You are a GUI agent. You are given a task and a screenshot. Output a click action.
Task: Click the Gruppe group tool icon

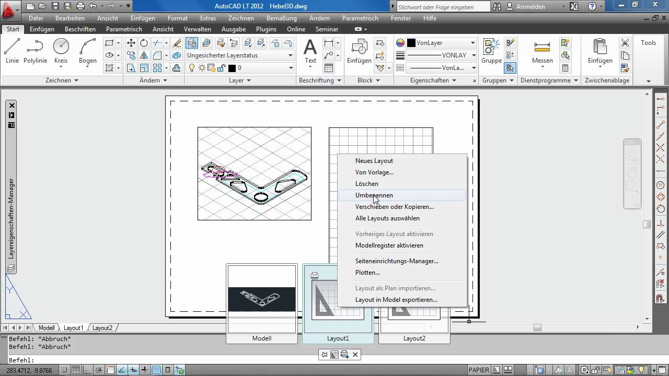click(x=491, y=51)
